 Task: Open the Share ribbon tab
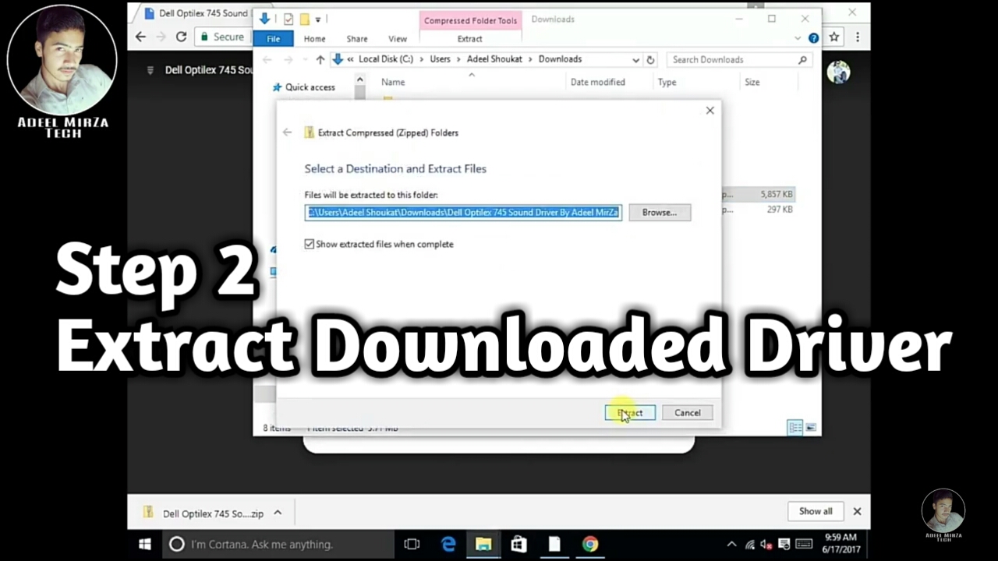[357, 38]
